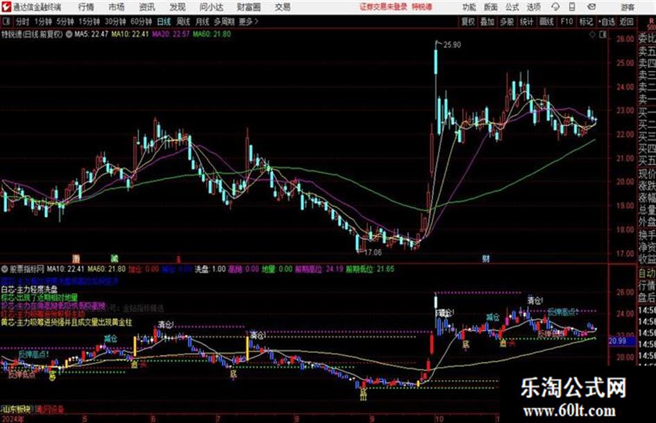Open the 公式 menu
The width and height of the screenshot is (656, 423).
coord(512,7)
